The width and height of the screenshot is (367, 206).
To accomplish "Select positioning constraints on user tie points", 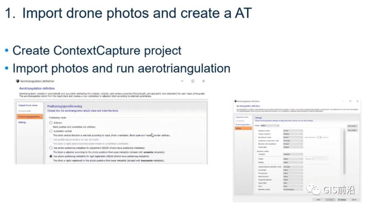I will tap(51, 139).
